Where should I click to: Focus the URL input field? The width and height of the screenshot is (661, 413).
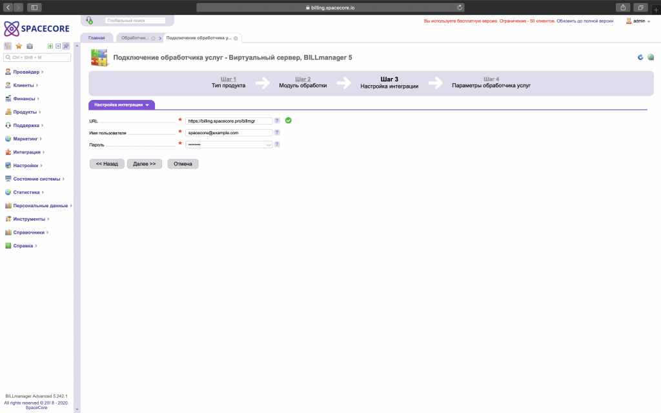(229, 121)
